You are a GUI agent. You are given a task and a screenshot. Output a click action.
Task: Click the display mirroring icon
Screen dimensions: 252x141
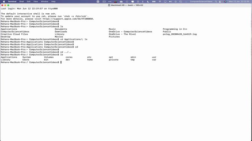165,2
